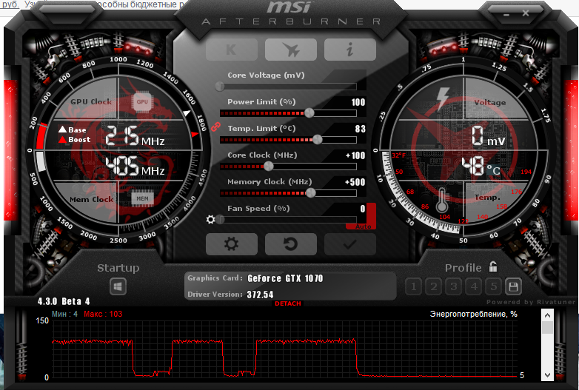Image resolution: width=579 pixels, height=390 pixels.
Task: Click the 215 MHz GPU clock readout
Action: 135,135
